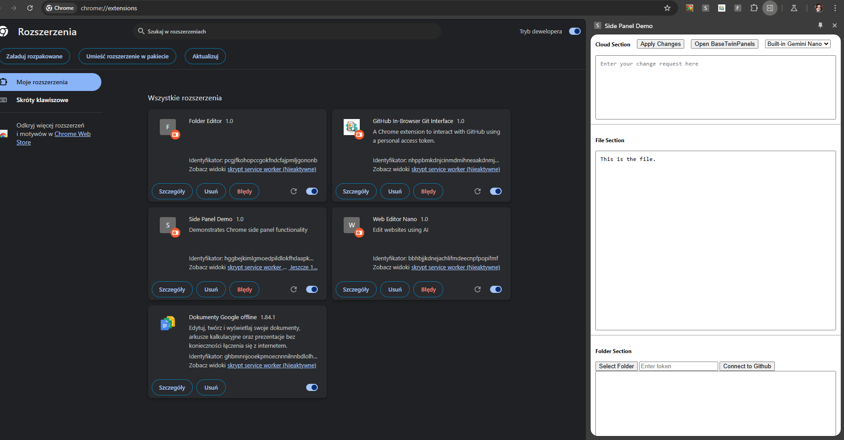Reload the GitHub In-Browser Git Interface extension
Viewport: 844px width, 440px height.
tap(478, 191)
